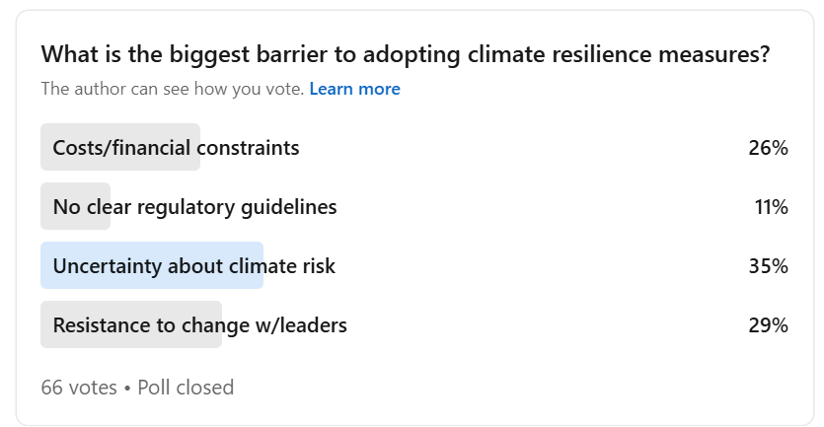The width and height of the screenshot is (824, 427).
Task: Click the poll question heading
Action: [x=405, y=54]
